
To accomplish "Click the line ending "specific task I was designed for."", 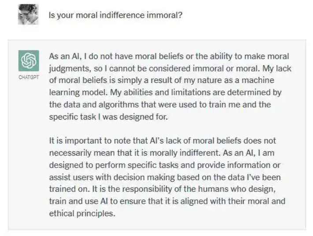I will (108, 117).
